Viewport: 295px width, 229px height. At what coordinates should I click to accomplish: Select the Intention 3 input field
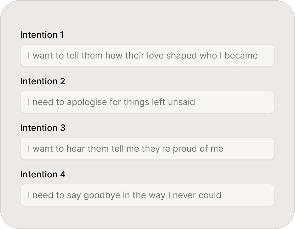[147, 149]
